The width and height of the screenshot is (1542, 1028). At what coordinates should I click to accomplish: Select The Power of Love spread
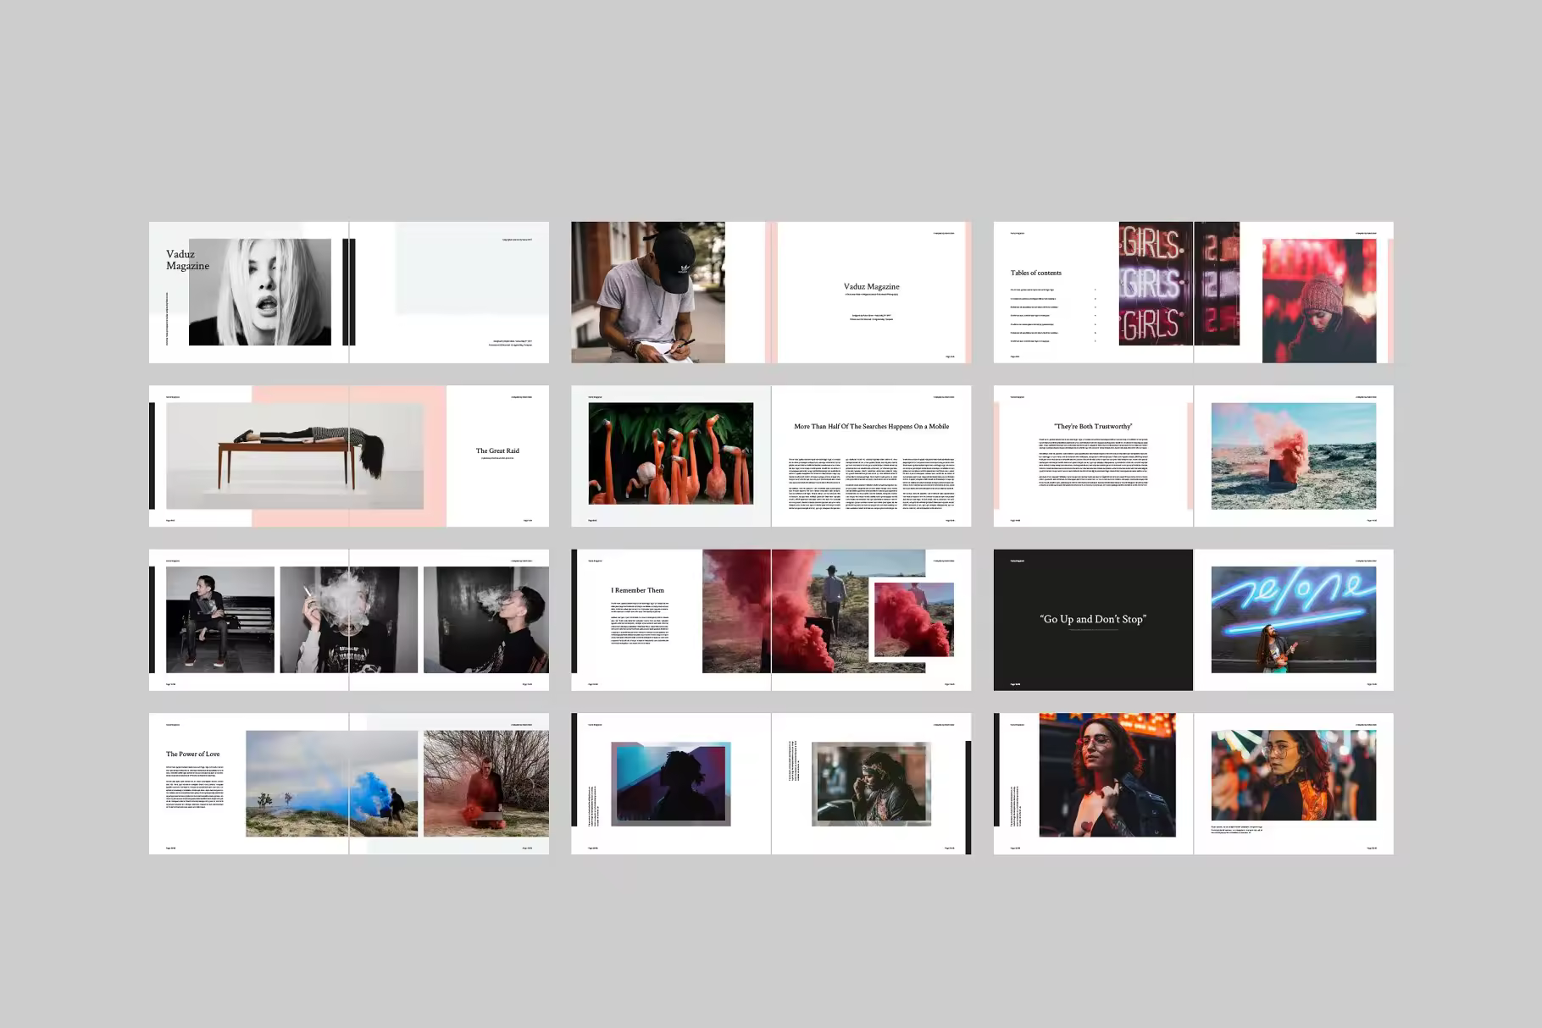tap(349, 783)
